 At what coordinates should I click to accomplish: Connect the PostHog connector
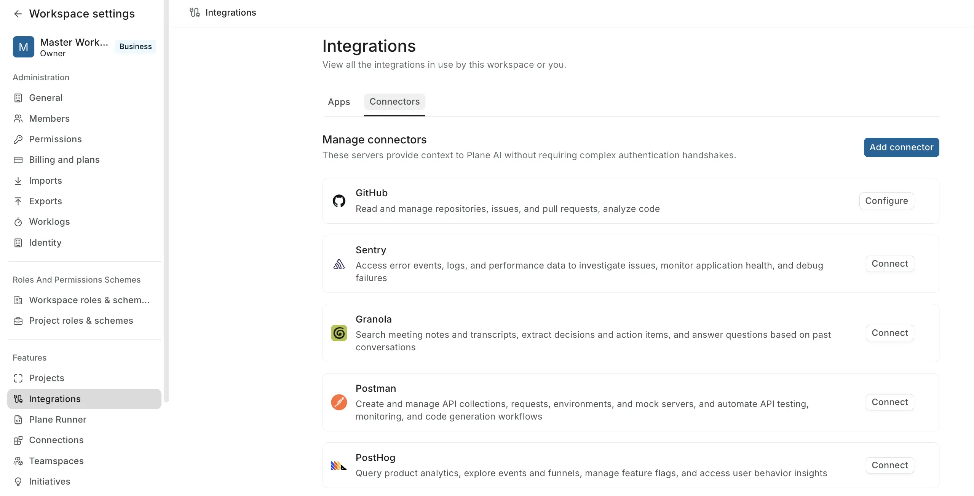coord(890,466)
